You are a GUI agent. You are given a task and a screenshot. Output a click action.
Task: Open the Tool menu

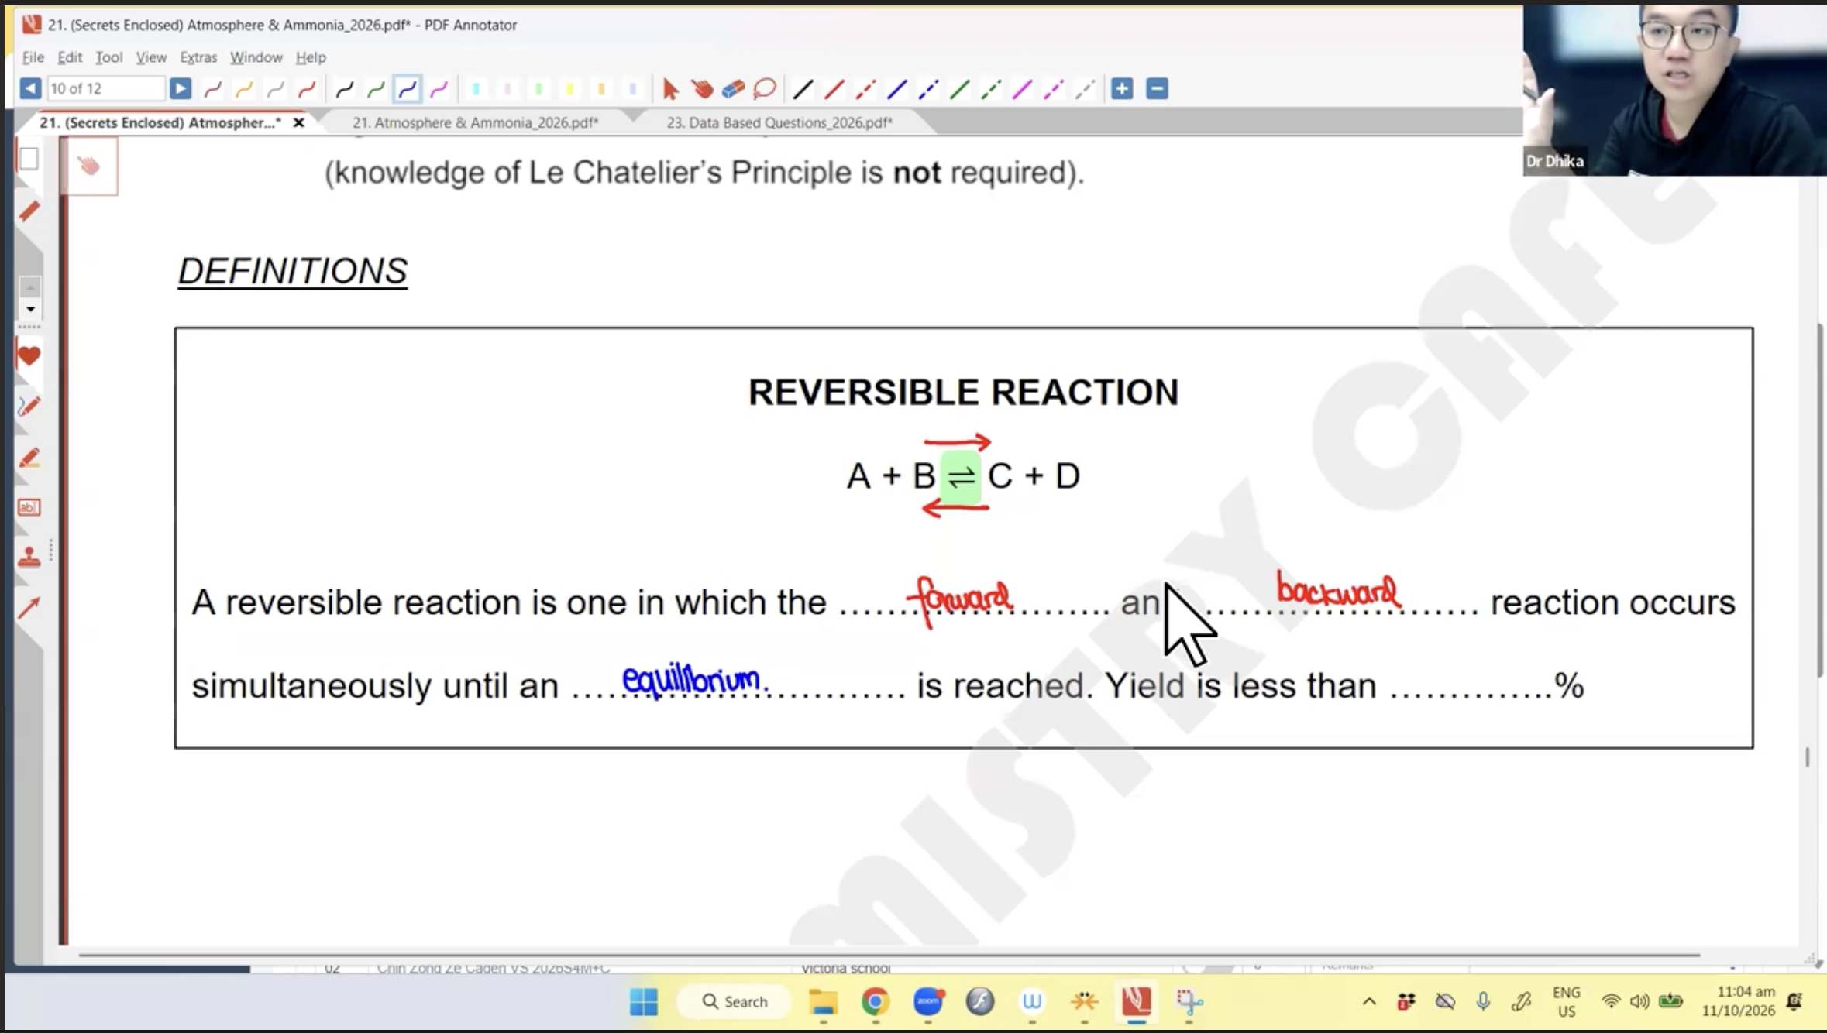tap(108, 57)
